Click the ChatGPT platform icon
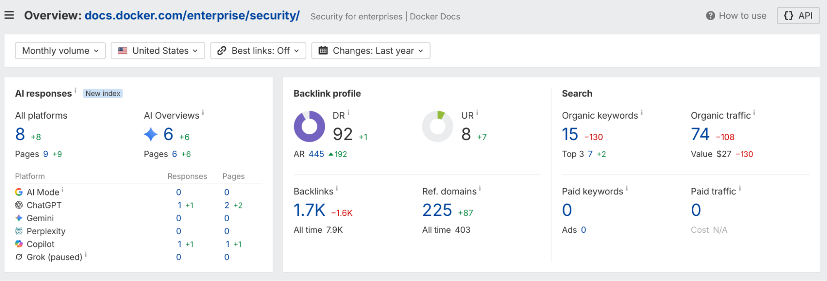Image resolution: width=827 pixels, height=281 pixels. [x=19, y=205]
